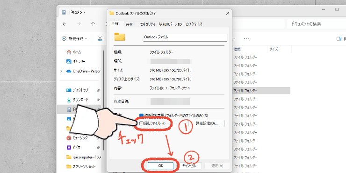Switch to the 共有 tab
The height and width of the screenshot is (173, 346).
pos(129,24)
